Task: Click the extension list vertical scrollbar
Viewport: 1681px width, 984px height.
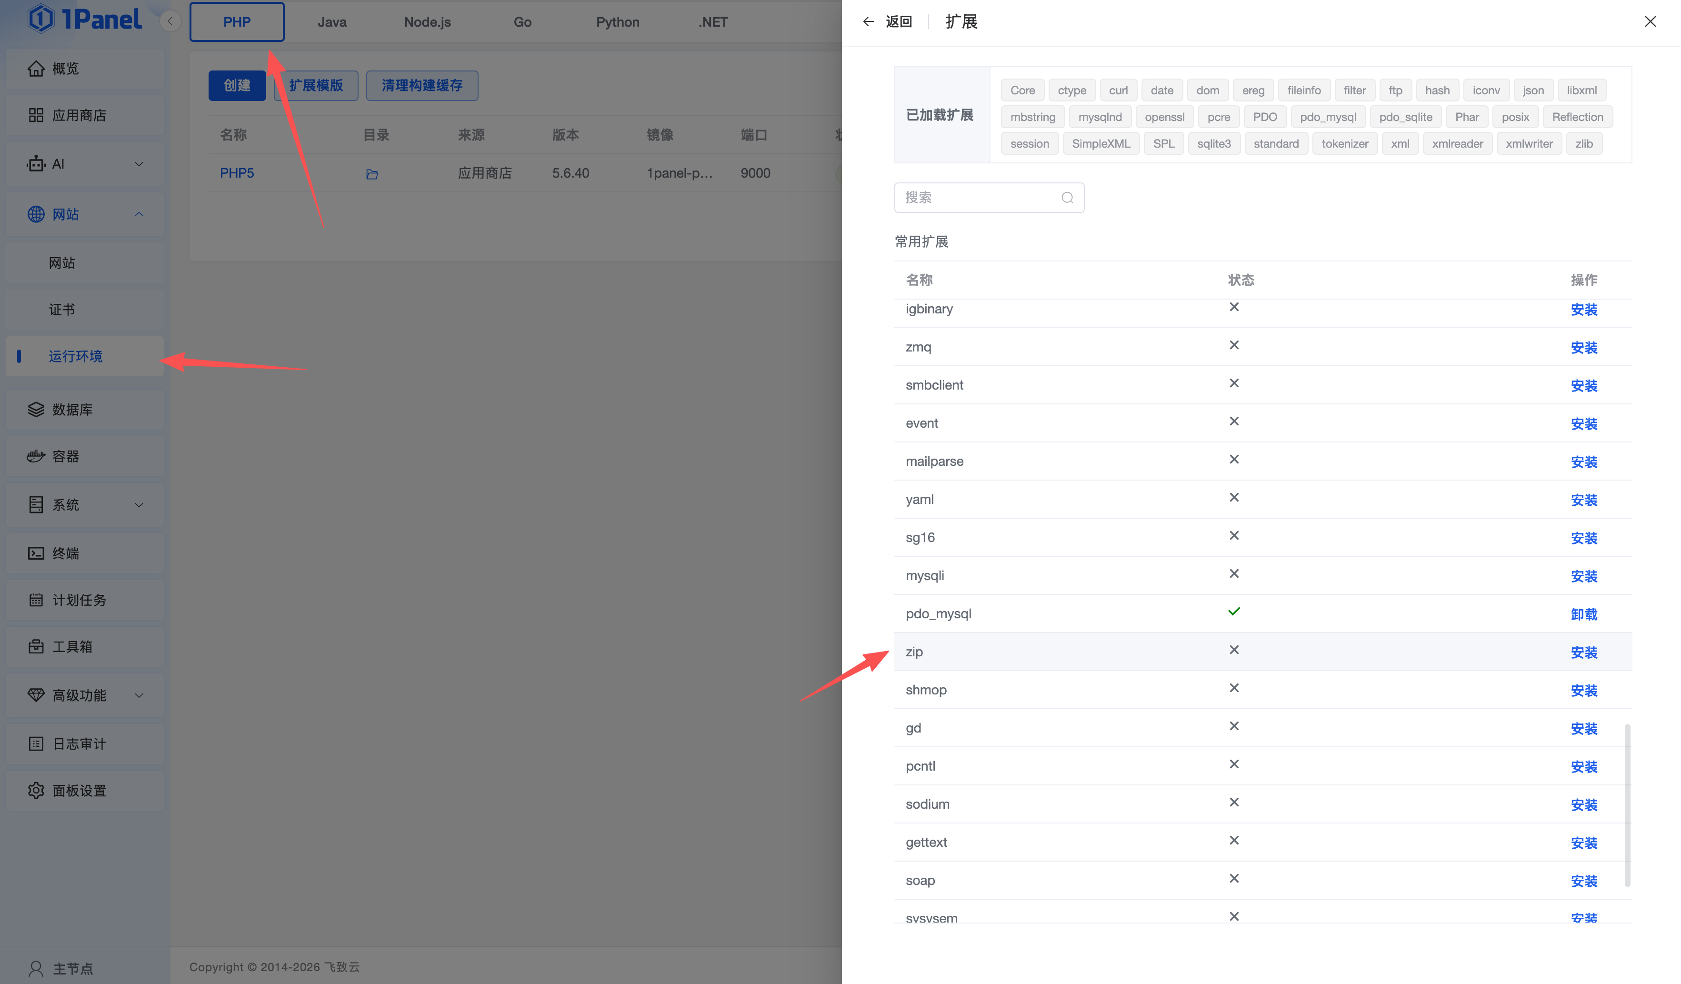Action: 1627,805
